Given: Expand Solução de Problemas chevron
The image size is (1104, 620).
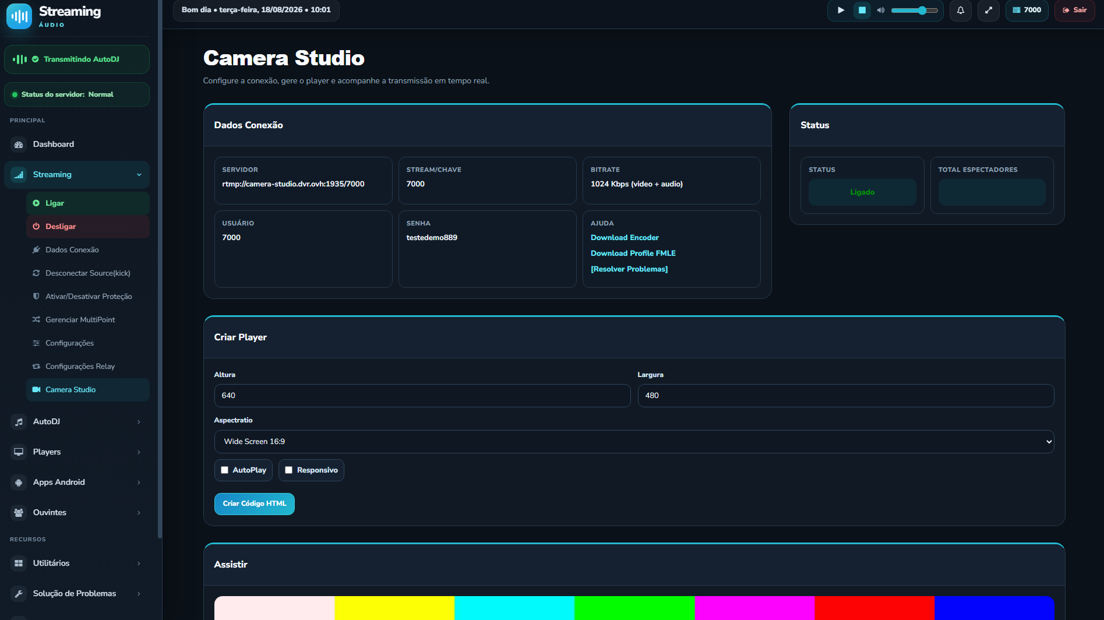Looking at the screenshot, I should [139, 594].
